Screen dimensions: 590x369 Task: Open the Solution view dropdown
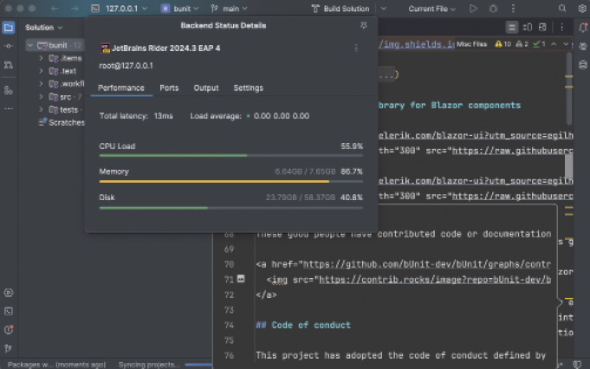tap(43, 28)
